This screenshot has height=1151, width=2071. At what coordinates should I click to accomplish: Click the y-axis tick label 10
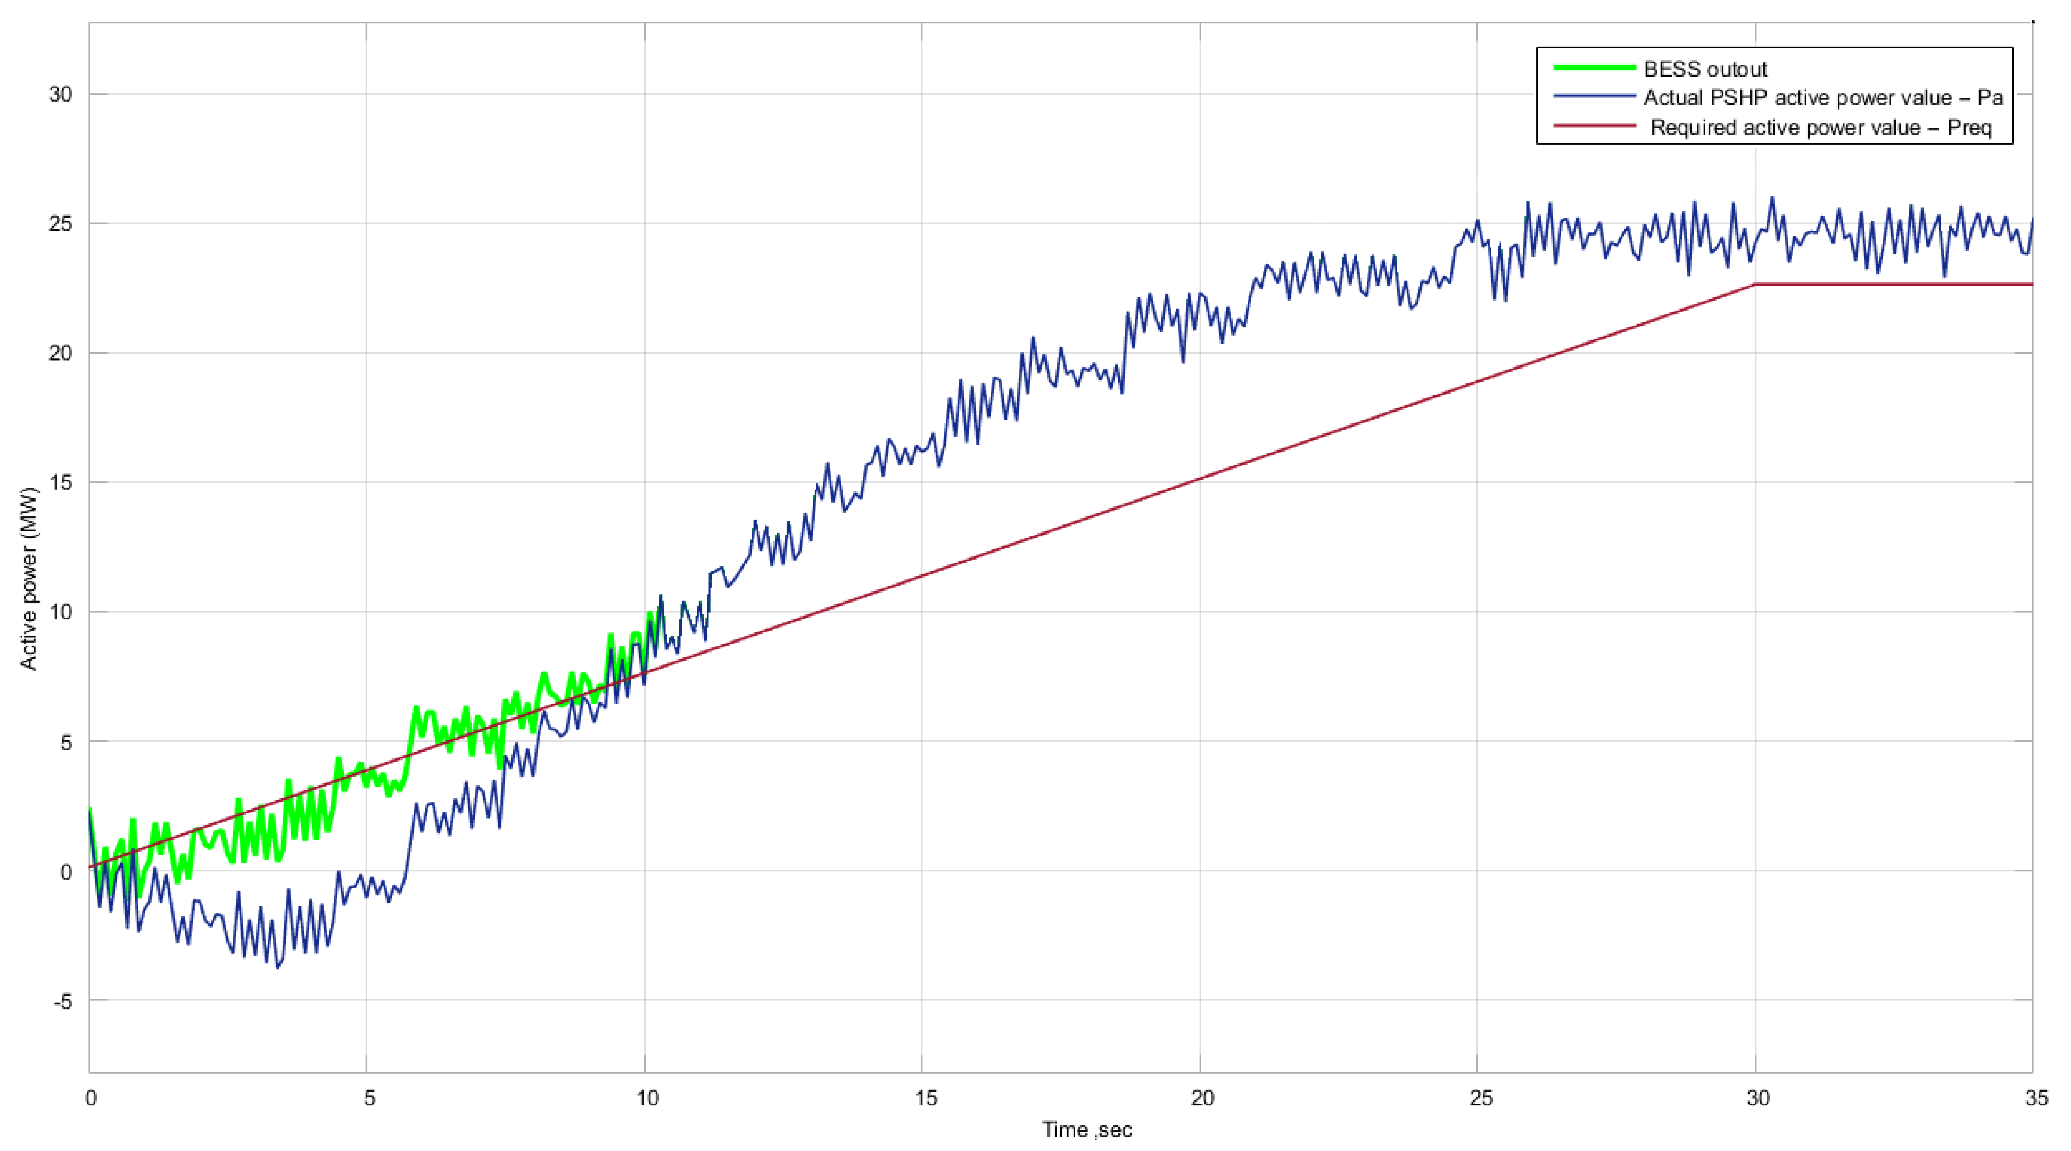coord(60,612)
